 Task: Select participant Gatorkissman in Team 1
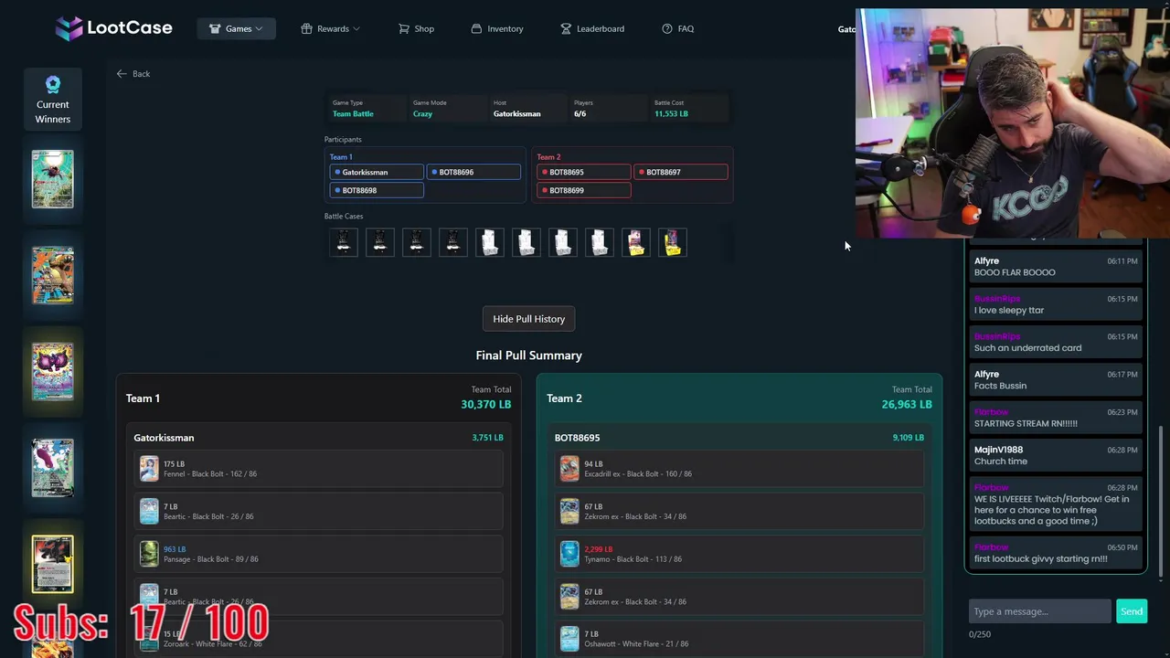377,172
